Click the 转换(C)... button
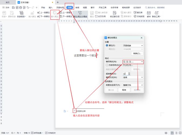 pyautogui.click(x=137, y=53)
